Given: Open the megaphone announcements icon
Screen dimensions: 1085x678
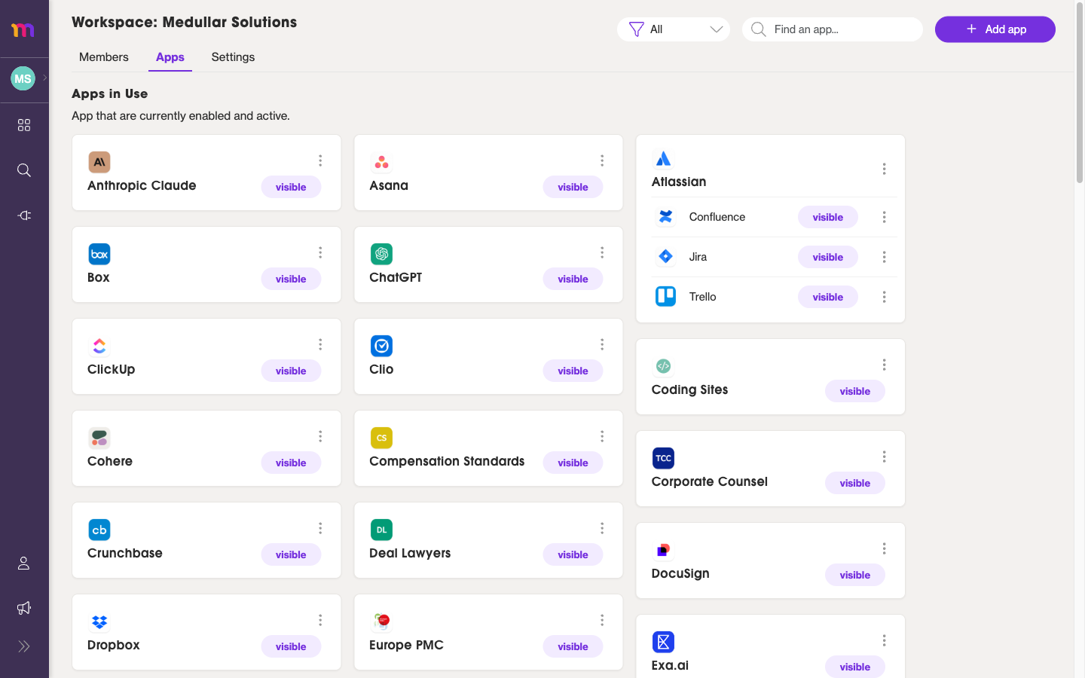Looking at the screenshot, I should coord(24,608).
